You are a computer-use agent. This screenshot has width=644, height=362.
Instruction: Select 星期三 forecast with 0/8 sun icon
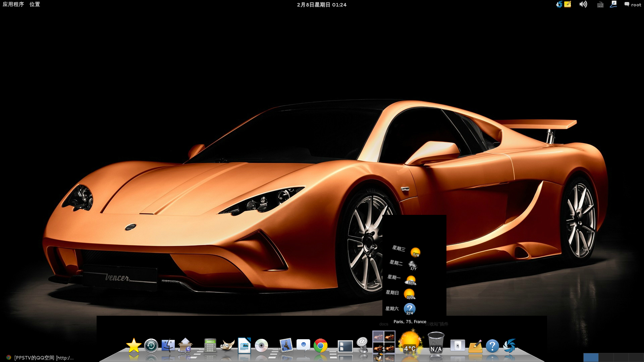pyautogui.click(x=406, y=250)
